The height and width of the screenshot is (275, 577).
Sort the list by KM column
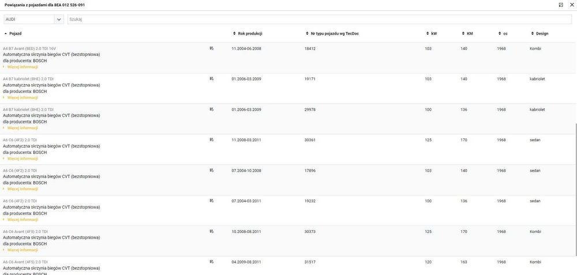tap(469, 33)
